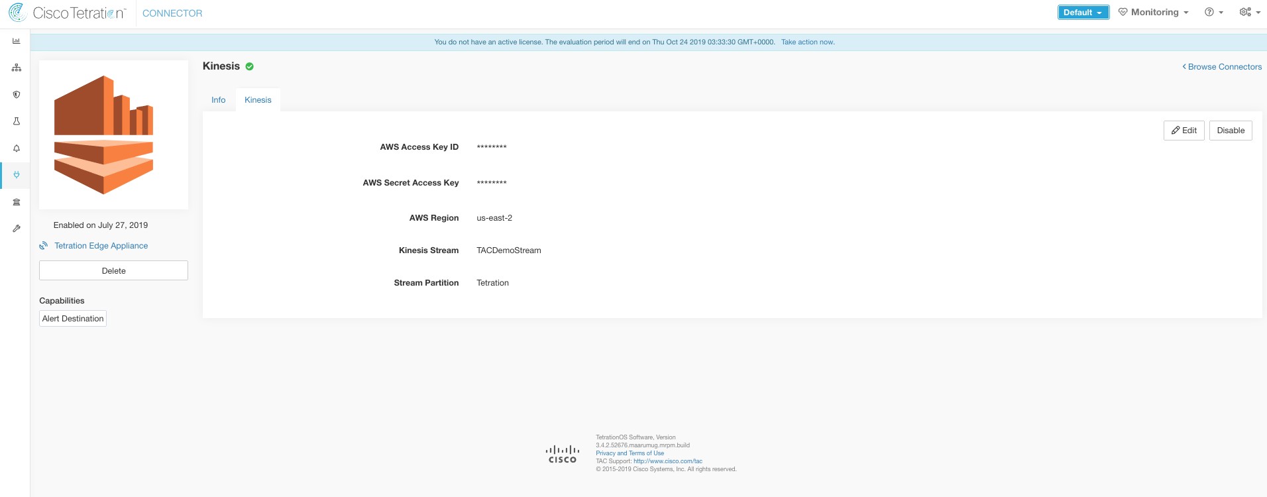Go back to Browse Connectors
This screenshot has width=1267, height=497.
coord(1222,67)
